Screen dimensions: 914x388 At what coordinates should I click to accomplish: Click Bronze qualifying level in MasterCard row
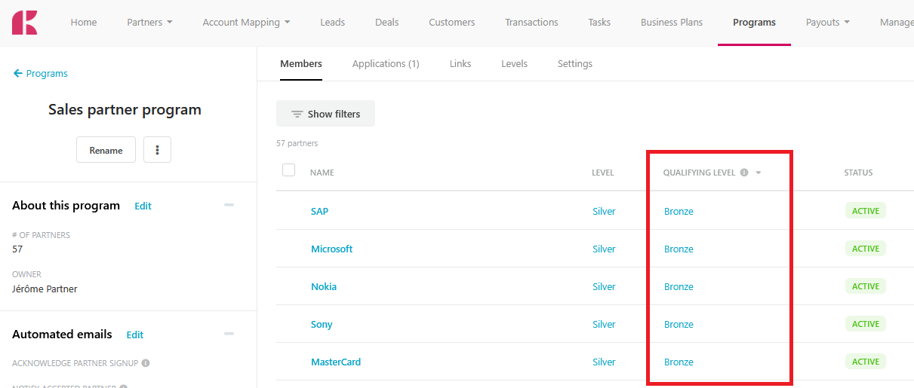point(679,362)
